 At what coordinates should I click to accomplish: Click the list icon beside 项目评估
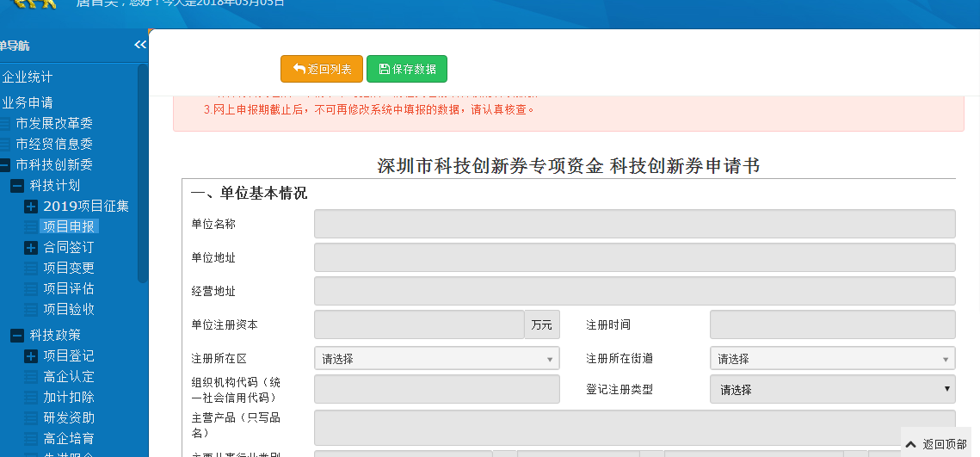click(x=31, y=289)
